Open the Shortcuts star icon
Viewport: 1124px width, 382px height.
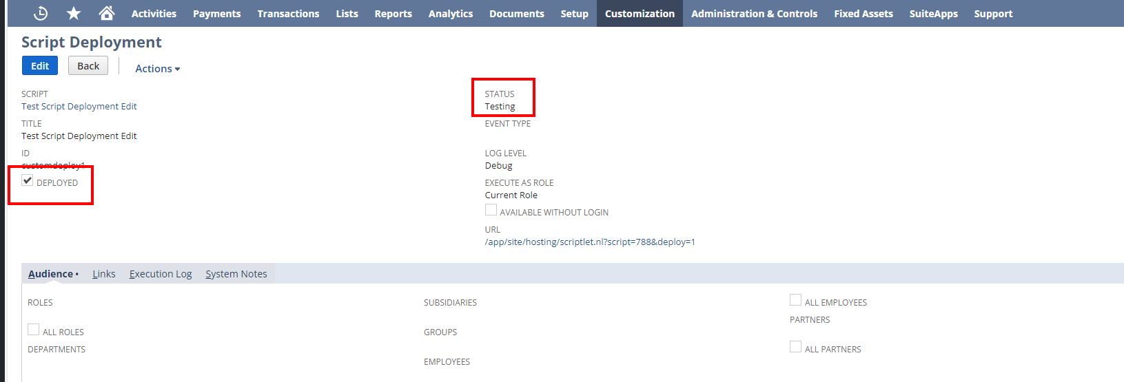[74, 13]
